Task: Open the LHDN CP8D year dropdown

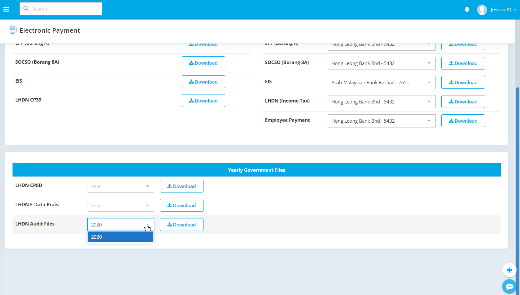Action: (x=121, y=186)
